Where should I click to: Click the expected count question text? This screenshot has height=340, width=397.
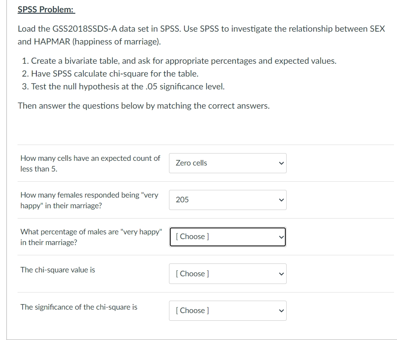(90, 163)
